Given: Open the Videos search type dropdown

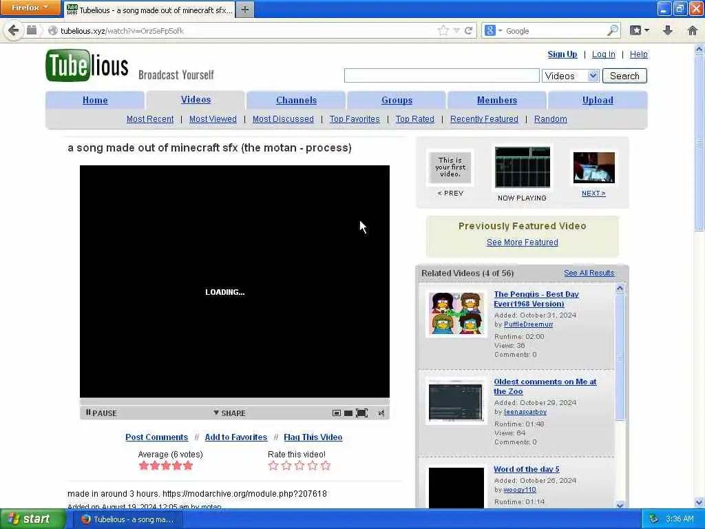Looking at the screenshot, I should click(x=571, y=76).
